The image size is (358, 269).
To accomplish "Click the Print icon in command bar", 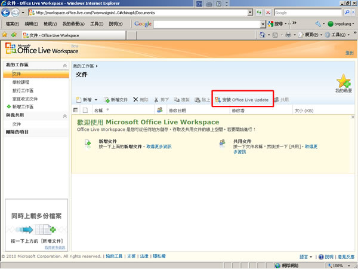I will pos(288,35).
